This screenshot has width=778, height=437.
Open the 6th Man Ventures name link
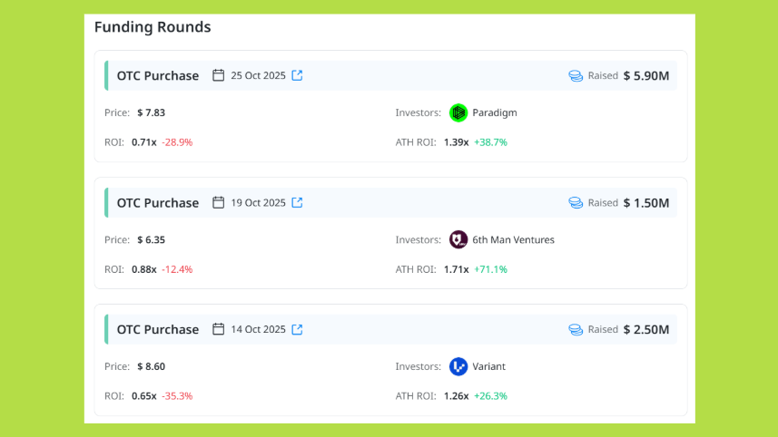[513, 239]
